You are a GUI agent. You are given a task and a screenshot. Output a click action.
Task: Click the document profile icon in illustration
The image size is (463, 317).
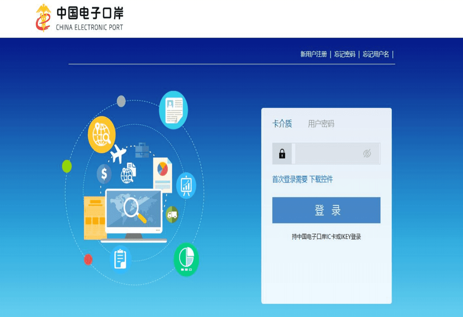pos(174,110)
